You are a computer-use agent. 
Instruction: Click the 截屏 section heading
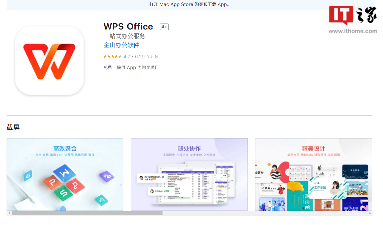(x=13, y=127)
